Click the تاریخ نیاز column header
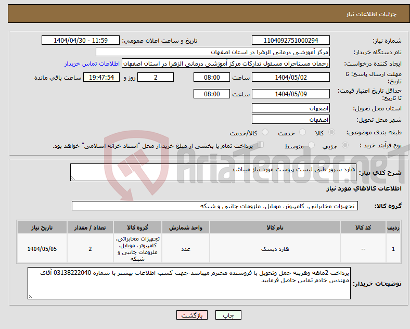Viewport: 410px width, 329px height. [x=42, y=227]
